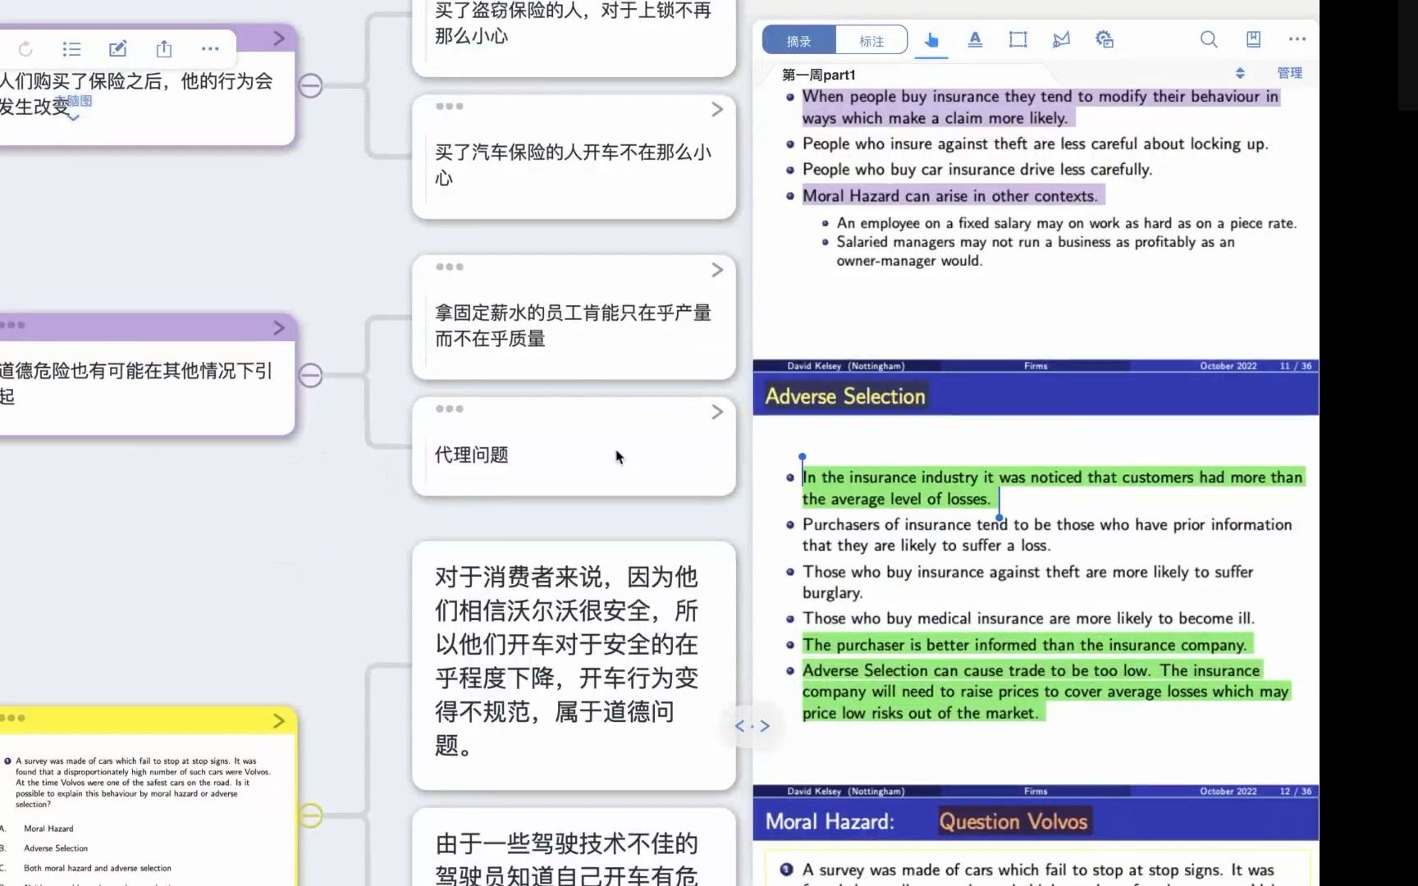Expand the small chevron below 脑图 label

click(73, 118)
